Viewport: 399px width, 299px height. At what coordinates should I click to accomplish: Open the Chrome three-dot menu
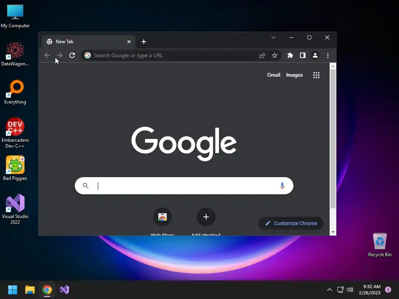pyautogui.click(x=328, y=55)
